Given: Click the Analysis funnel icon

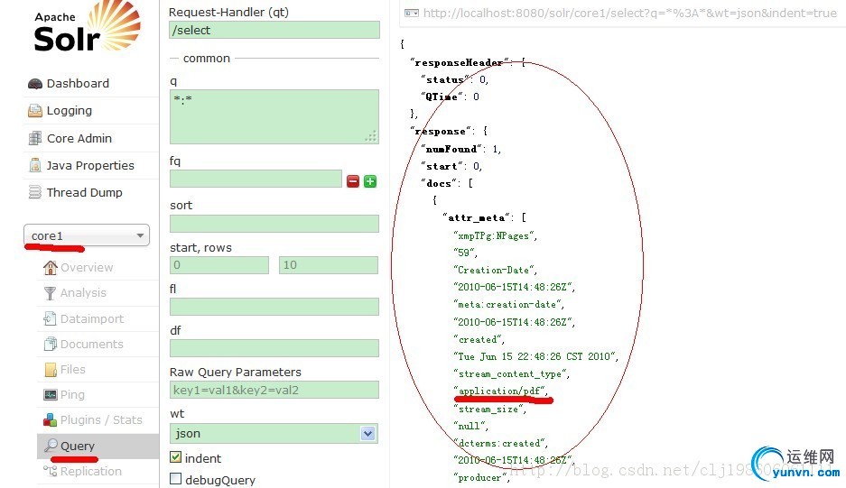Looking at the screenshot, I should (51, 293).
